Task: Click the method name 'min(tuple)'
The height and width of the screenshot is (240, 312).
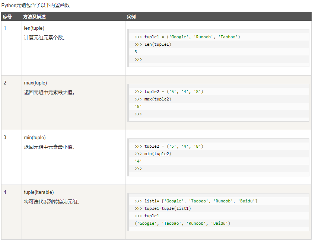Action: point(35,138)
